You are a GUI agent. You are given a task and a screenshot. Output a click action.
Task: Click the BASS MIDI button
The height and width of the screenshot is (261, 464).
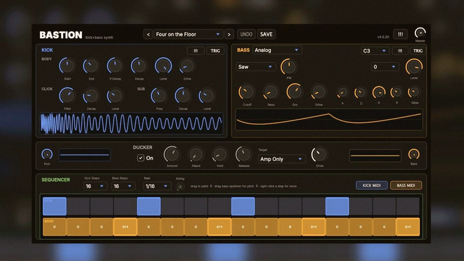[406, 185]
